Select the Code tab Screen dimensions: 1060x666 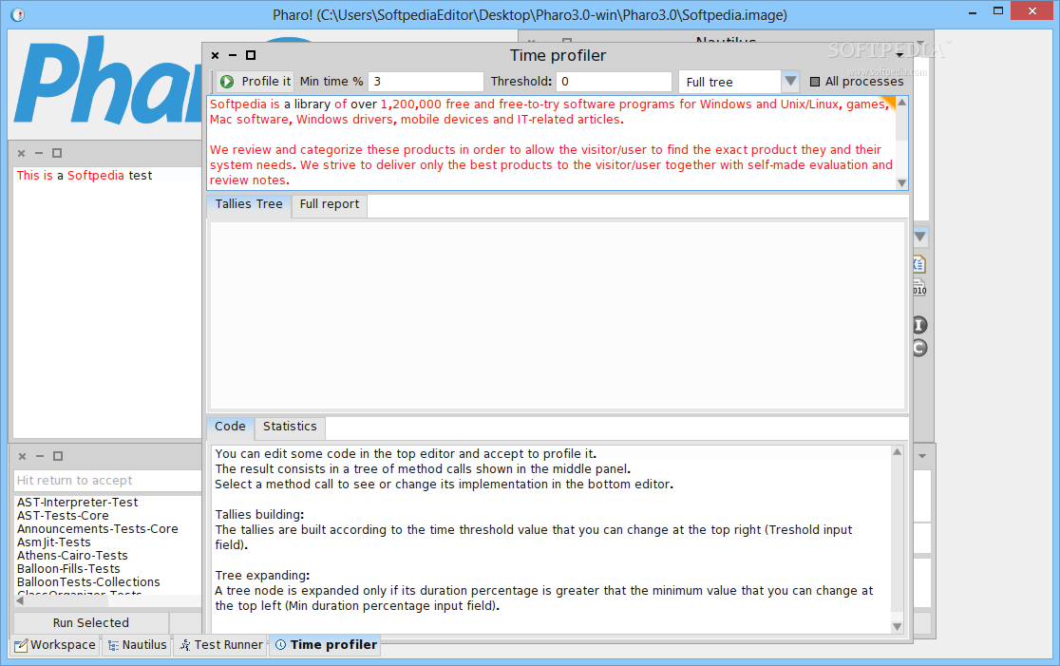click(230, 427)
